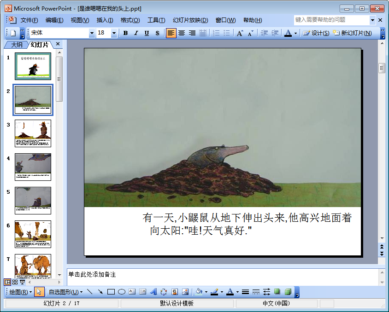
Task: Open the 绘图 (Draw) menu
Action: click(x=21, y=292)
